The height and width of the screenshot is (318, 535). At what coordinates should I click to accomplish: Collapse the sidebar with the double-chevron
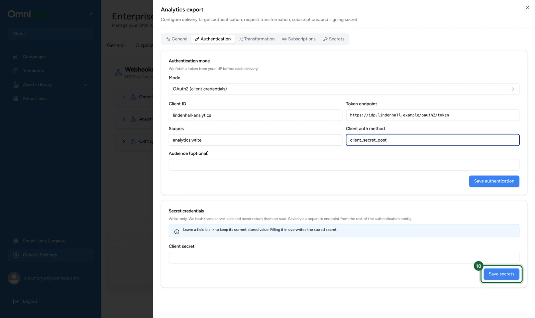point(91,14)
